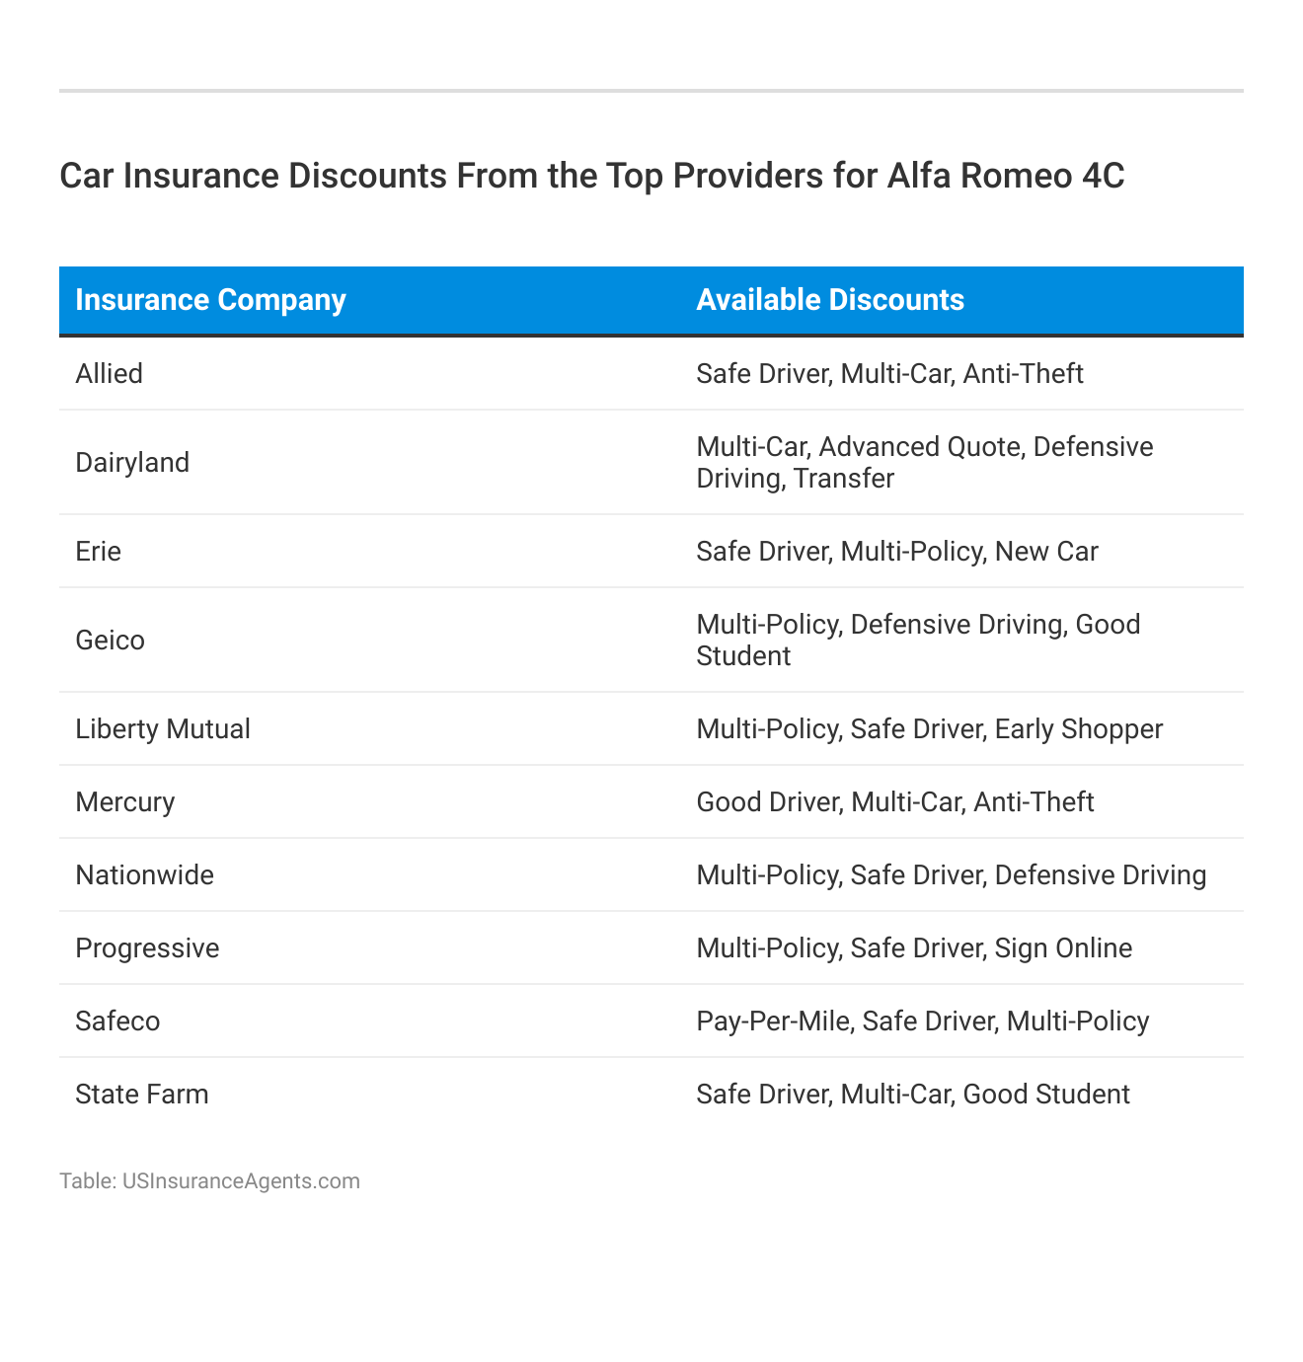The height and width of the screenshot is (1362, 1303).
Task: Click the Available Discounts column header
Action: click(830, 300)
